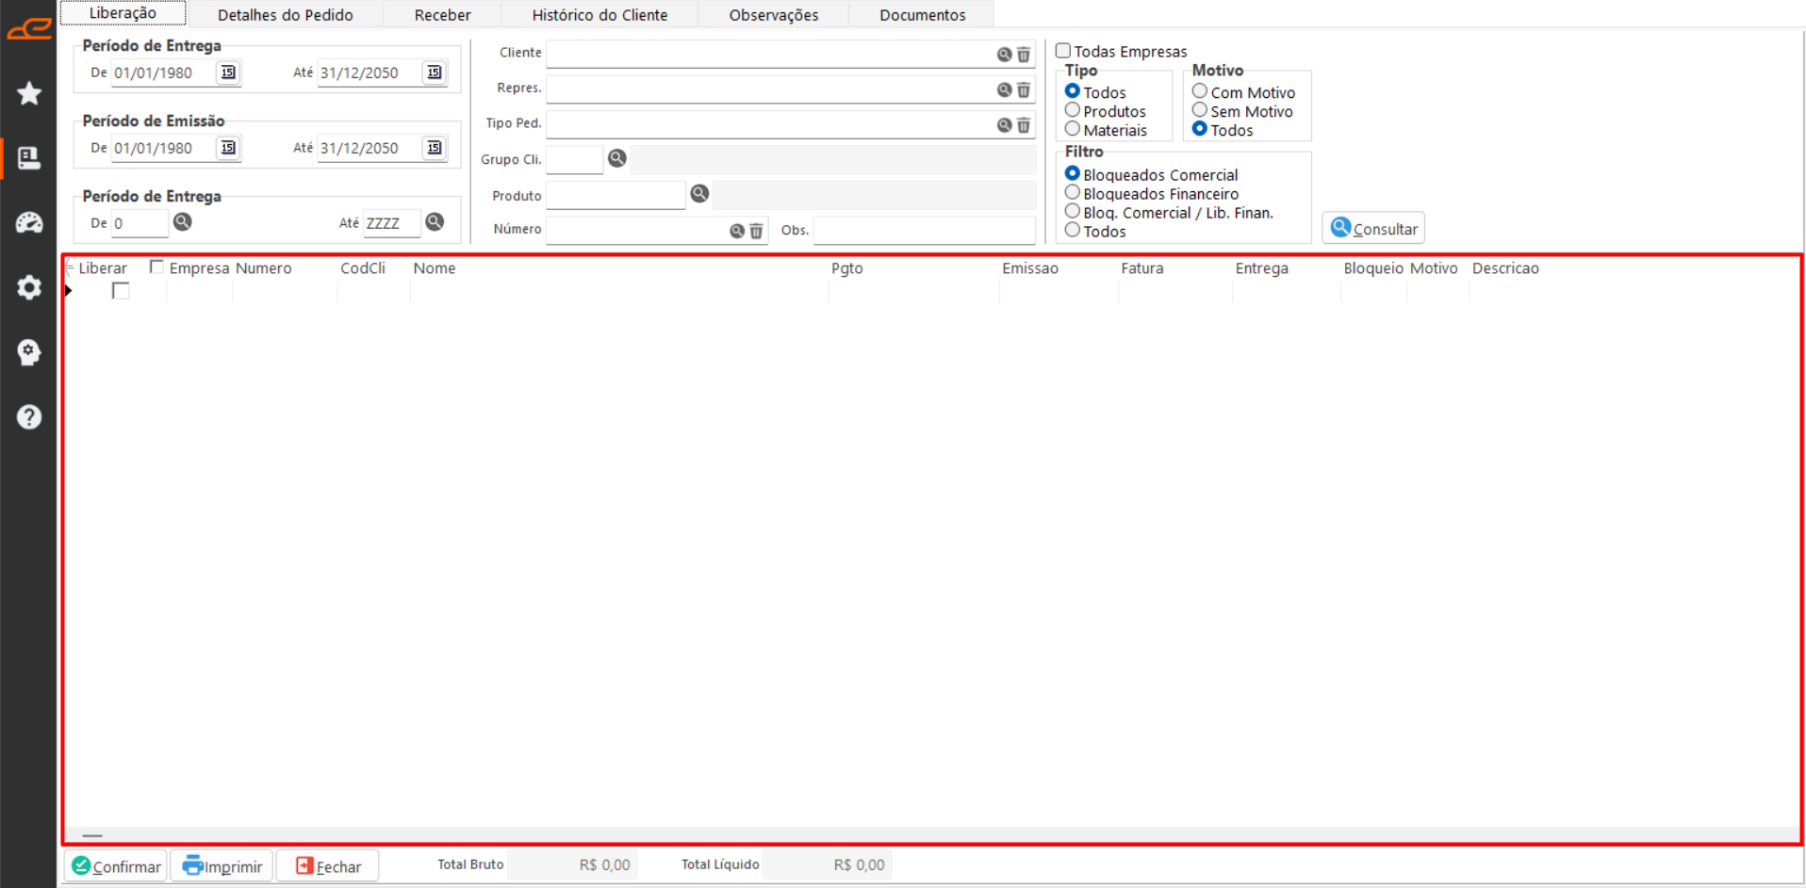This screenshot has height=888, width=1806.
Task: Switch to Detalhes do Pedido tab
Action: point(285,15)
